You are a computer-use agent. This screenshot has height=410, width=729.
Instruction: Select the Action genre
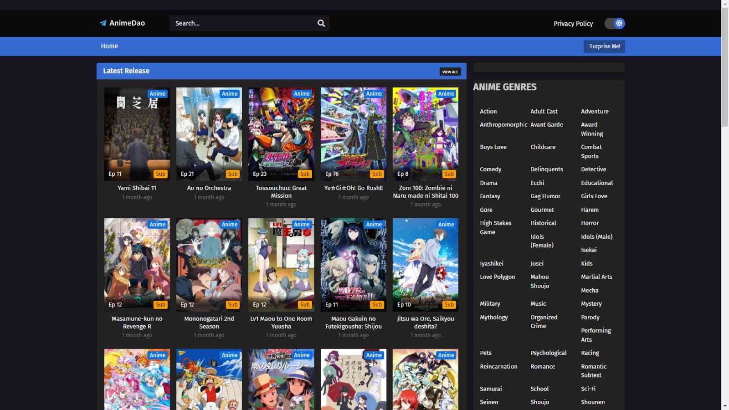(488, 111)
